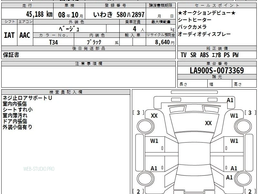Click the オーディオディスプレー sales point
Screen dimensions: 258x194
[204, 34]
